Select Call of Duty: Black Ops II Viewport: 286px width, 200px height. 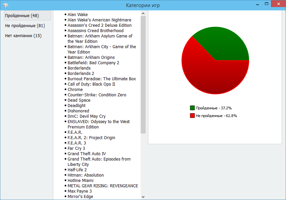[x=91, y=84]
